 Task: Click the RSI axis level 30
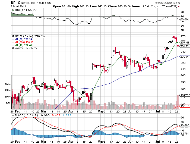pyautogui.click(x=182, y=26)
